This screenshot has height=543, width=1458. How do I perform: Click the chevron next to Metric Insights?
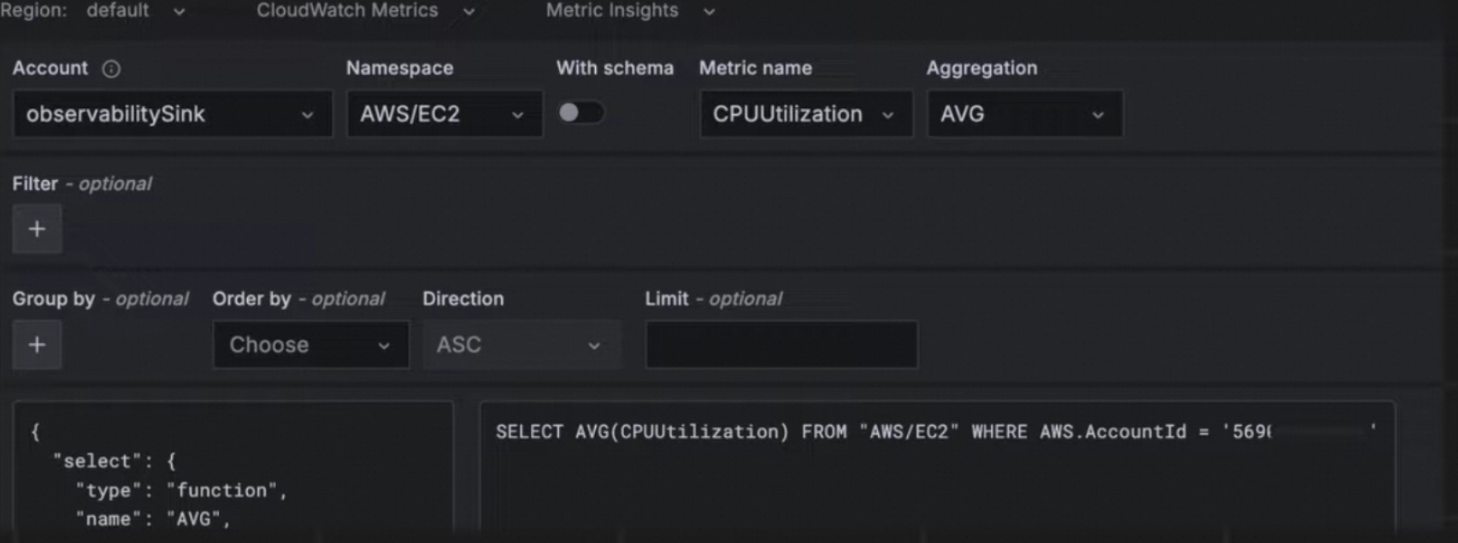(x=709, y=11)
